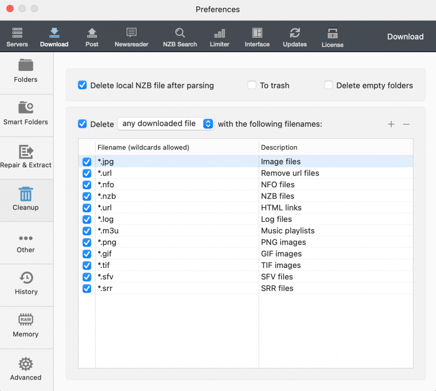The image size is (436, 391).
Task: Remove selected filename with minus button
Action: (x=406, y=124)
